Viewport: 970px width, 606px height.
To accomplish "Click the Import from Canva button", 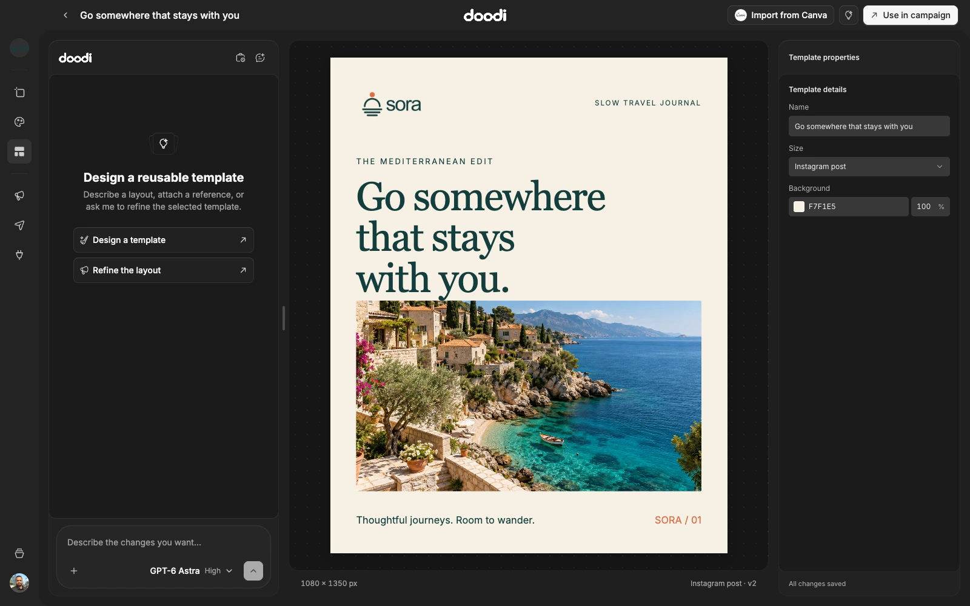I will pos(781,15).
